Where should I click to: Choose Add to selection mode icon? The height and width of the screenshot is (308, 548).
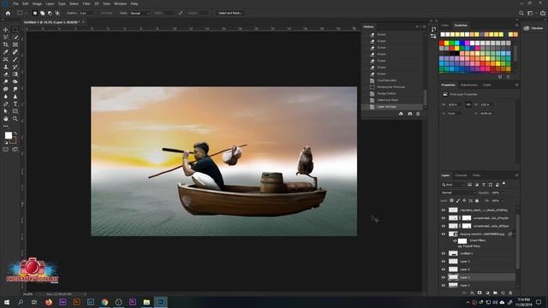click(42, 13)
